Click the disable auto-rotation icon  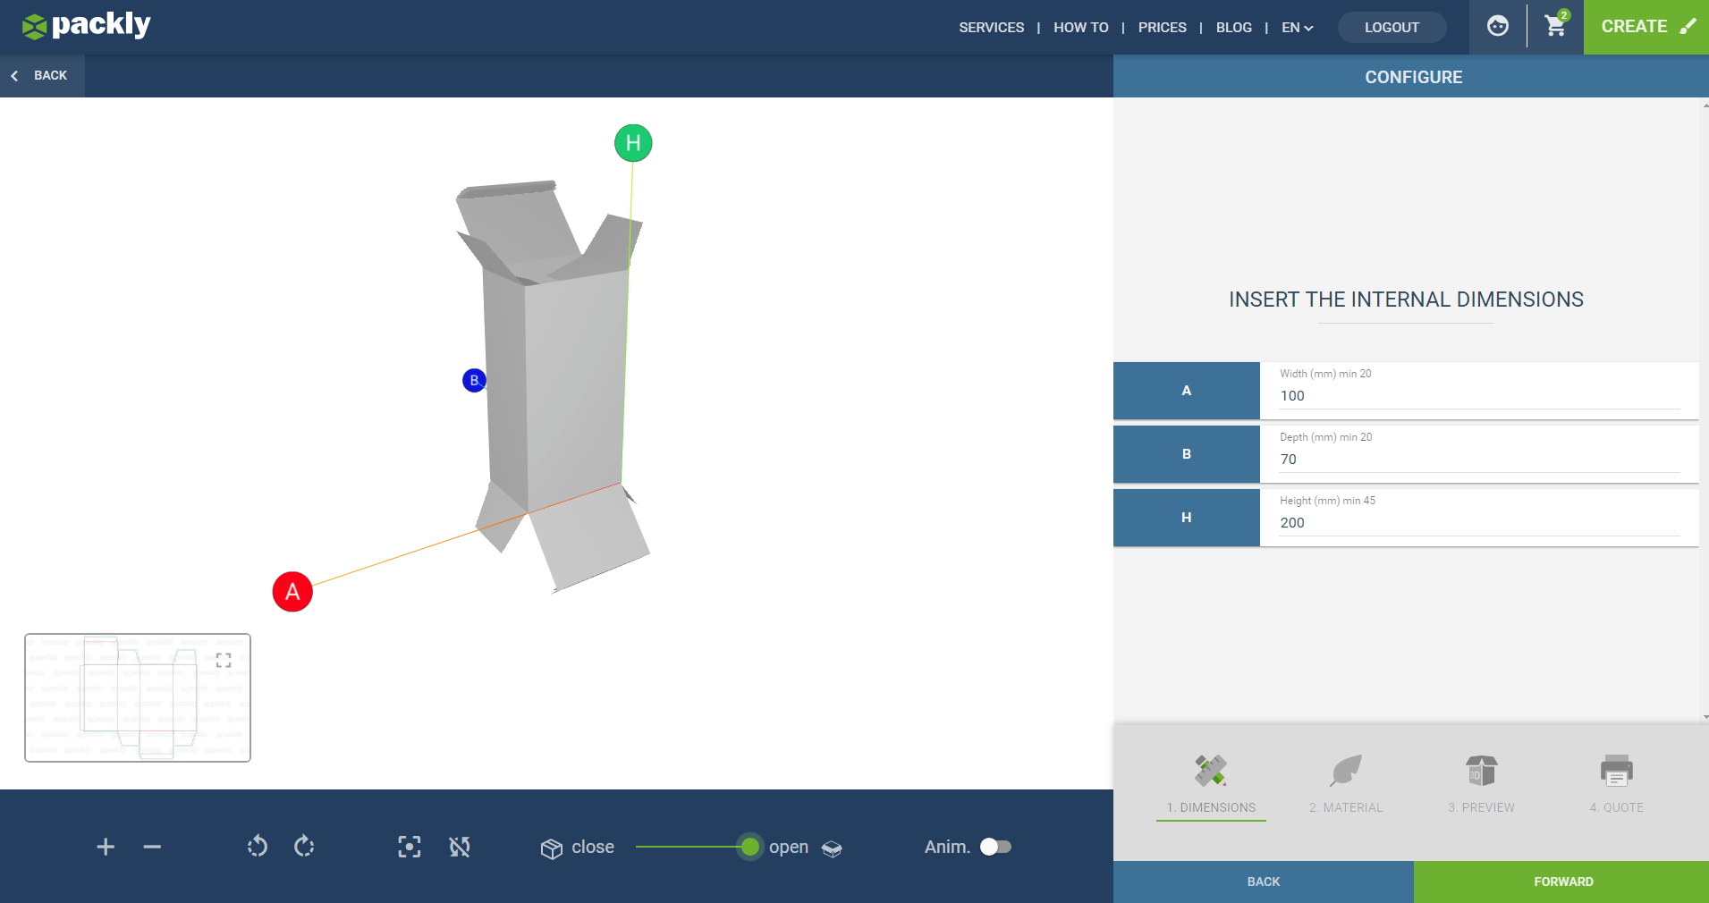point(460,847)
